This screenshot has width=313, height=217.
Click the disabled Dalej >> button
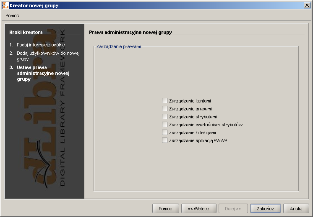(x=233, y=209)
